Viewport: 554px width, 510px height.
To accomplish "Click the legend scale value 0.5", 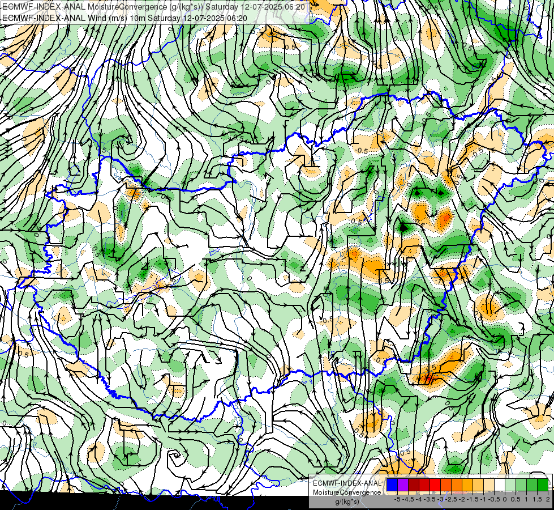I will 516,499.
